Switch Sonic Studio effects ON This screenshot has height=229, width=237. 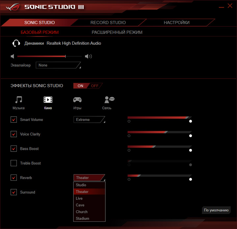click(x=80, y=86)
